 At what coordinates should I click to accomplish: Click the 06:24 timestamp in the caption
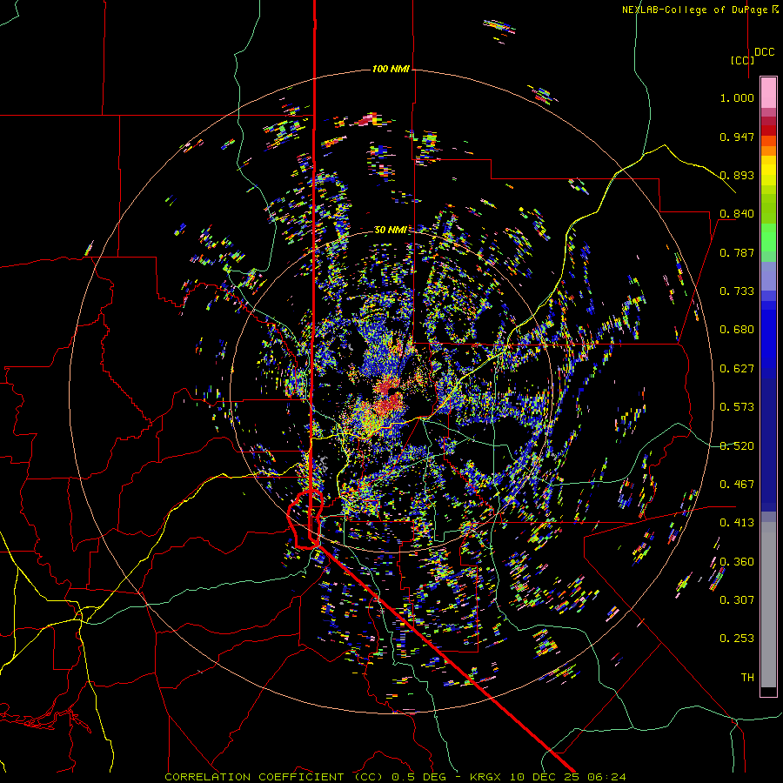pyautogui.click(x=606, y=777)
